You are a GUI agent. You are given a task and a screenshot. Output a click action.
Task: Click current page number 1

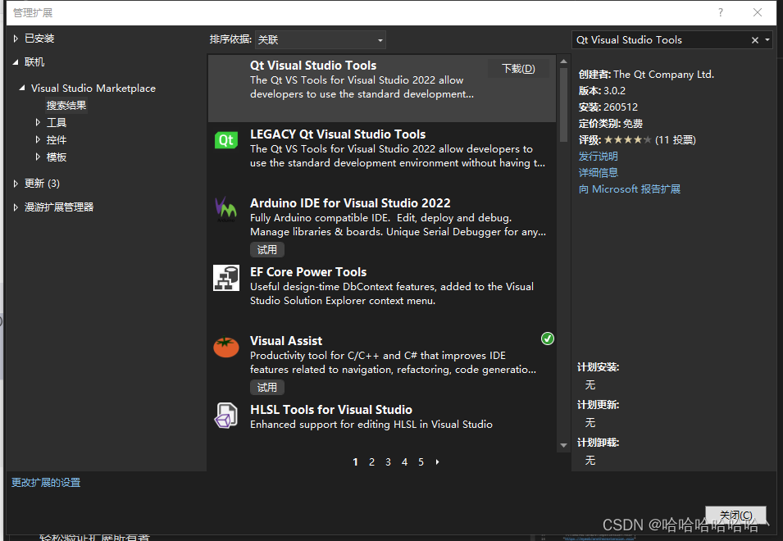355,462
